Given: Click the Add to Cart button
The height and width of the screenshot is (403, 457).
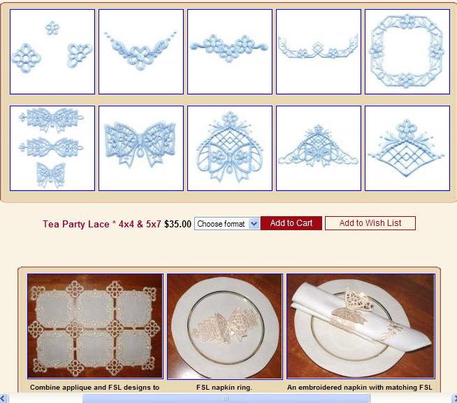Looking at the screenshot, I should pos(291,223).
